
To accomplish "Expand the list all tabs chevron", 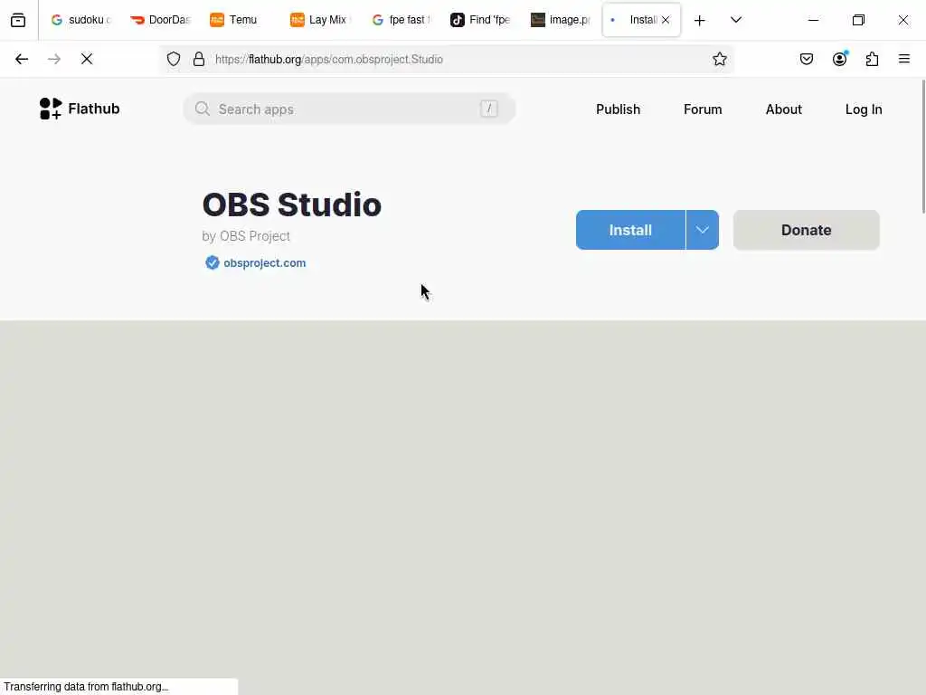I will [x=736, y=20].
